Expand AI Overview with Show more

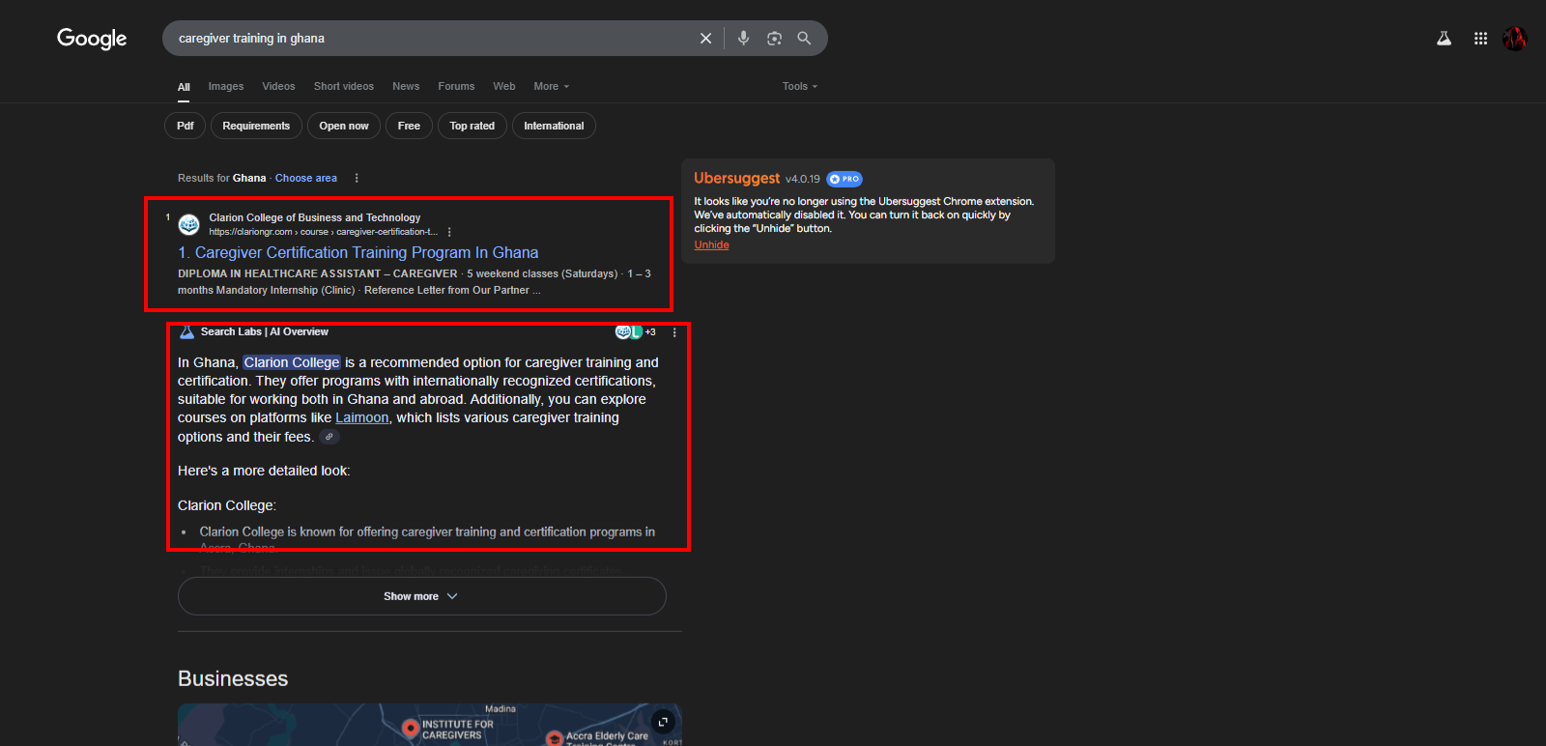tap(422, 596)
